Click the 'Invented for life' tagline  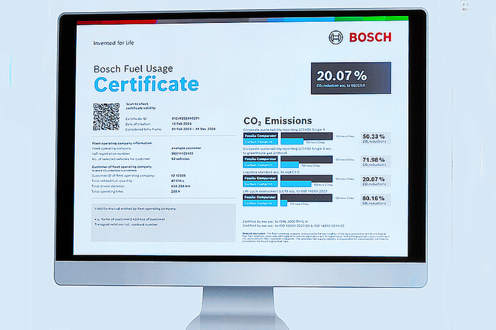[x=114, y=43]
